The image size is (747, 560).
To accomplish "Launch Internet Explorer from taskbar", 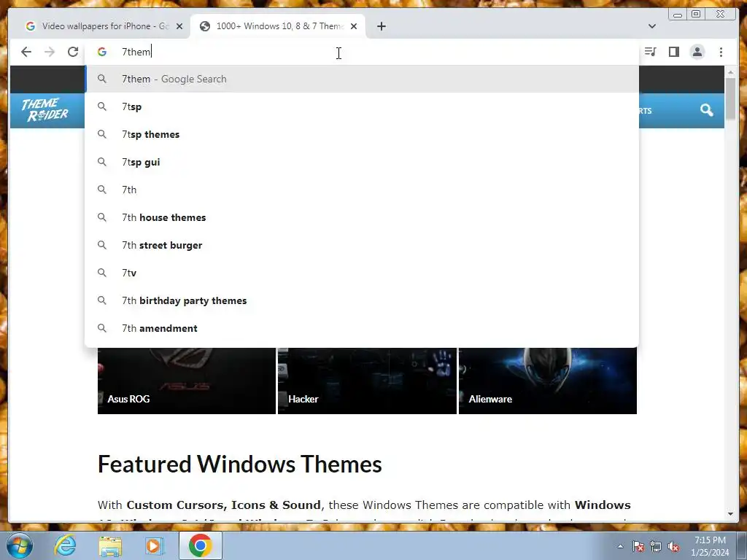I will pos(65,545).
